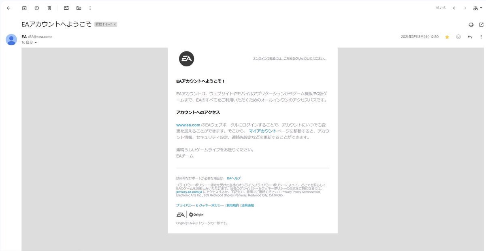Remove the 受信トレイ label
Screen dimensions: 486x251
coord(115,24)
